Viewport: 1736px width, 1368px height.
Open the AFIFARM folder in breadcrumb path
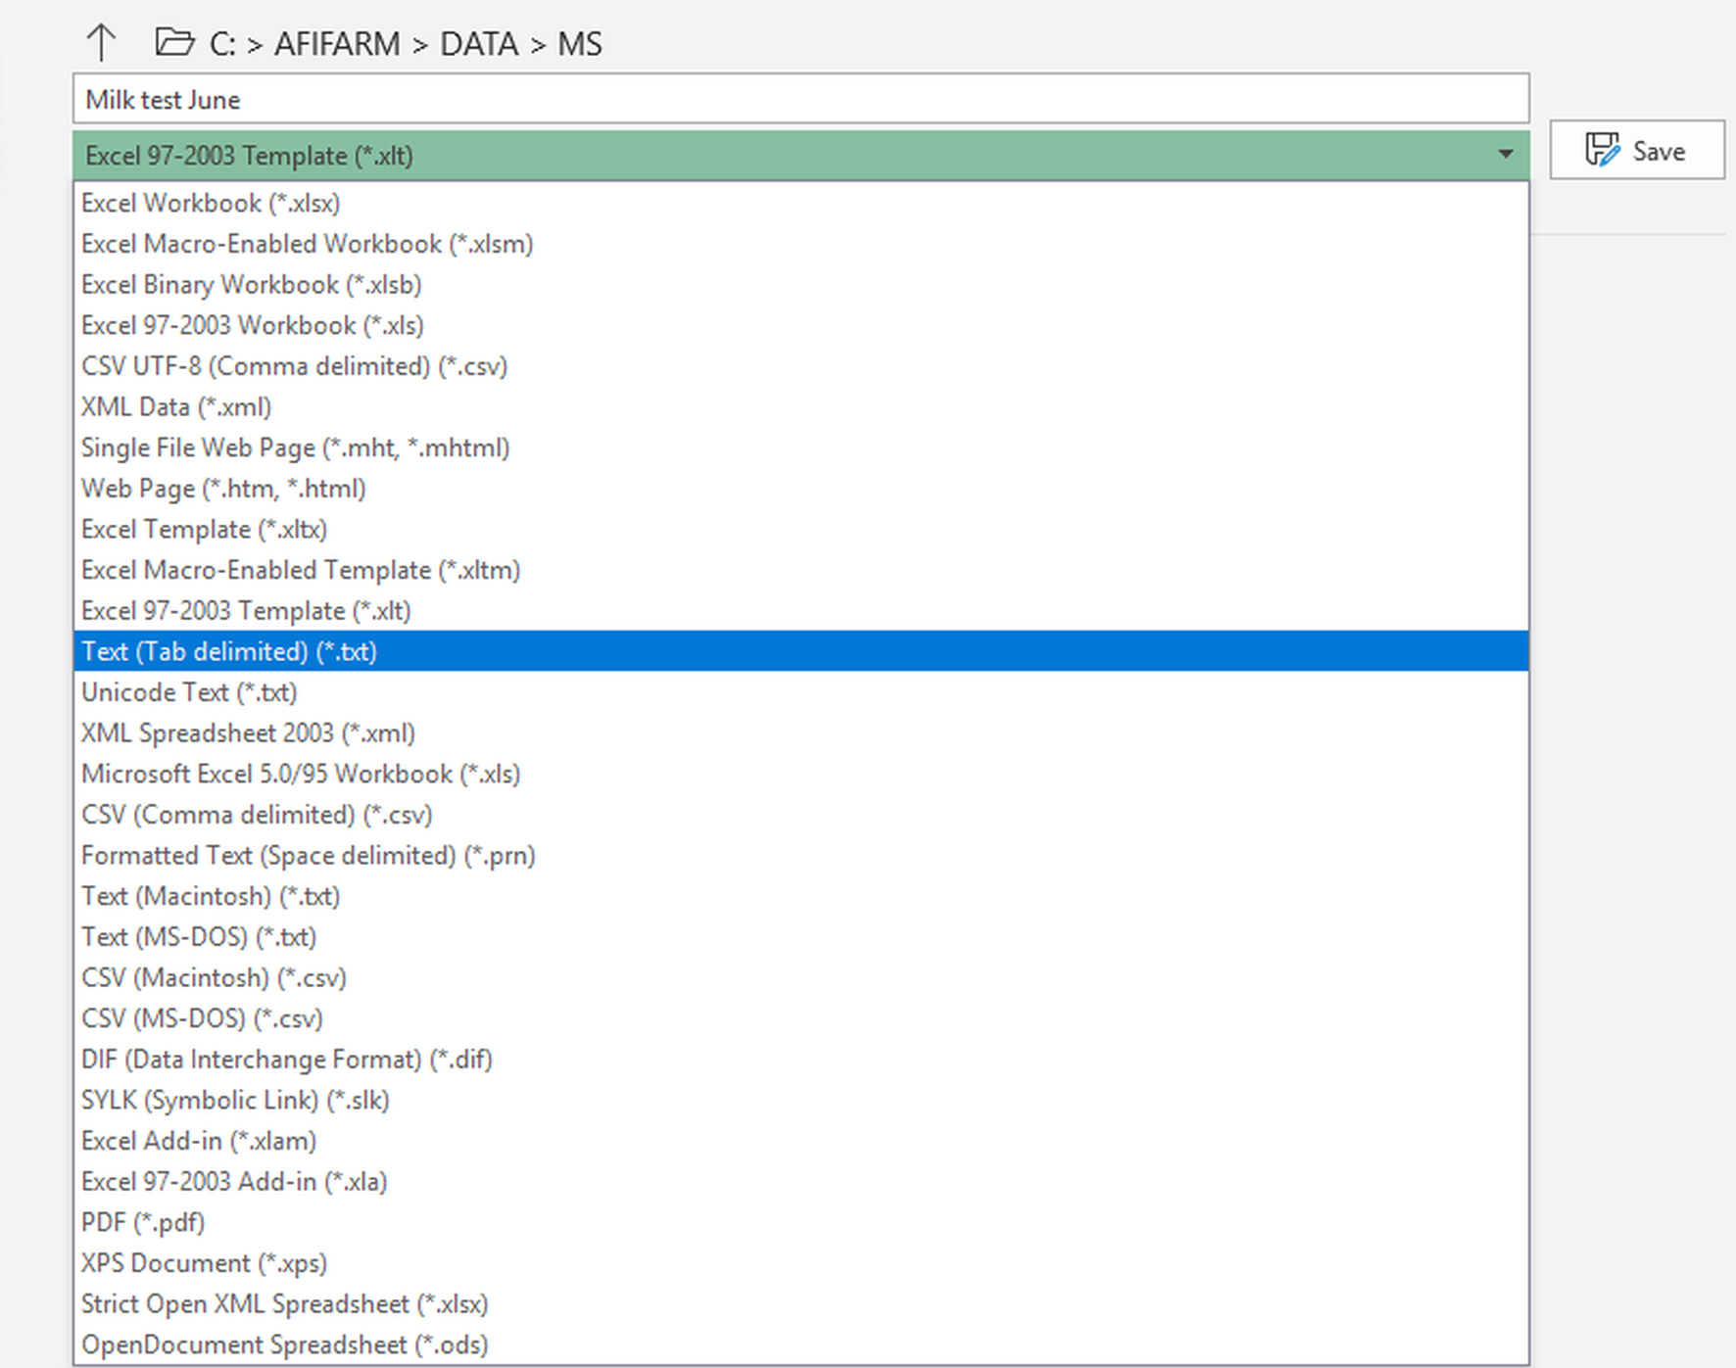click(x=336, y=44)
